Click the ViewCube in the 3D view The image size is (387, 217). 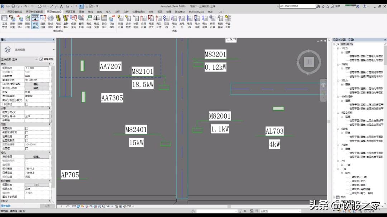click(x=309, y=62)
